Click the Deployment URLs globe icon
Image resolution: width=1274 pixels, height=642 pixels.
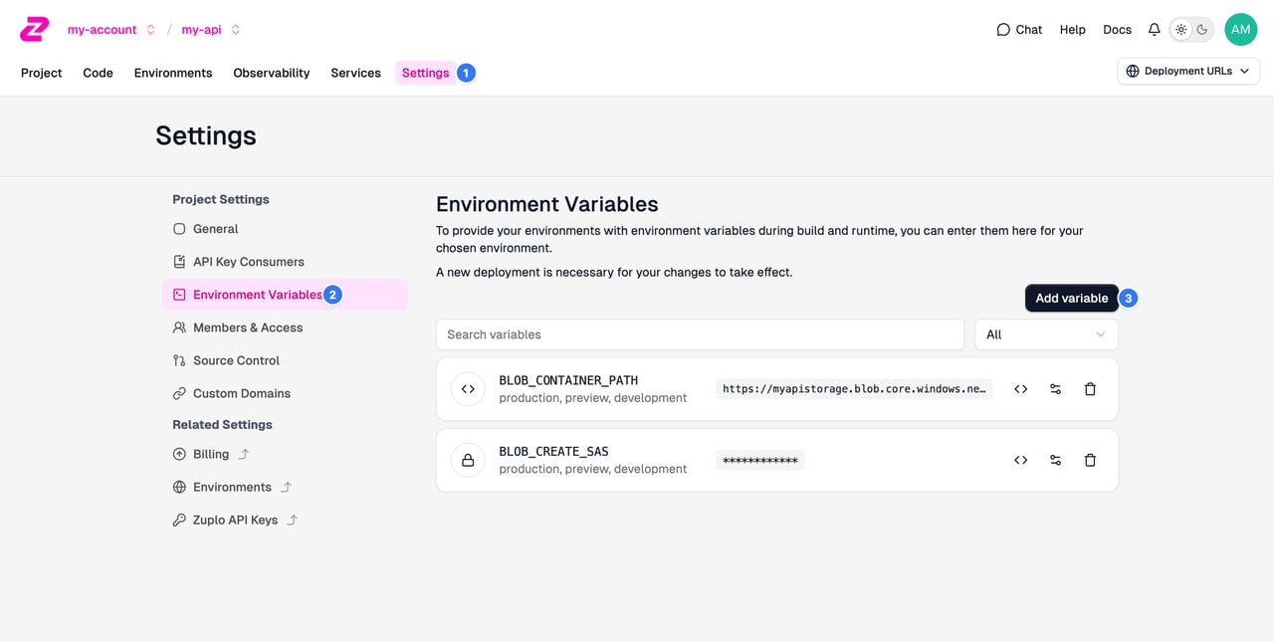pos(1133,71)
